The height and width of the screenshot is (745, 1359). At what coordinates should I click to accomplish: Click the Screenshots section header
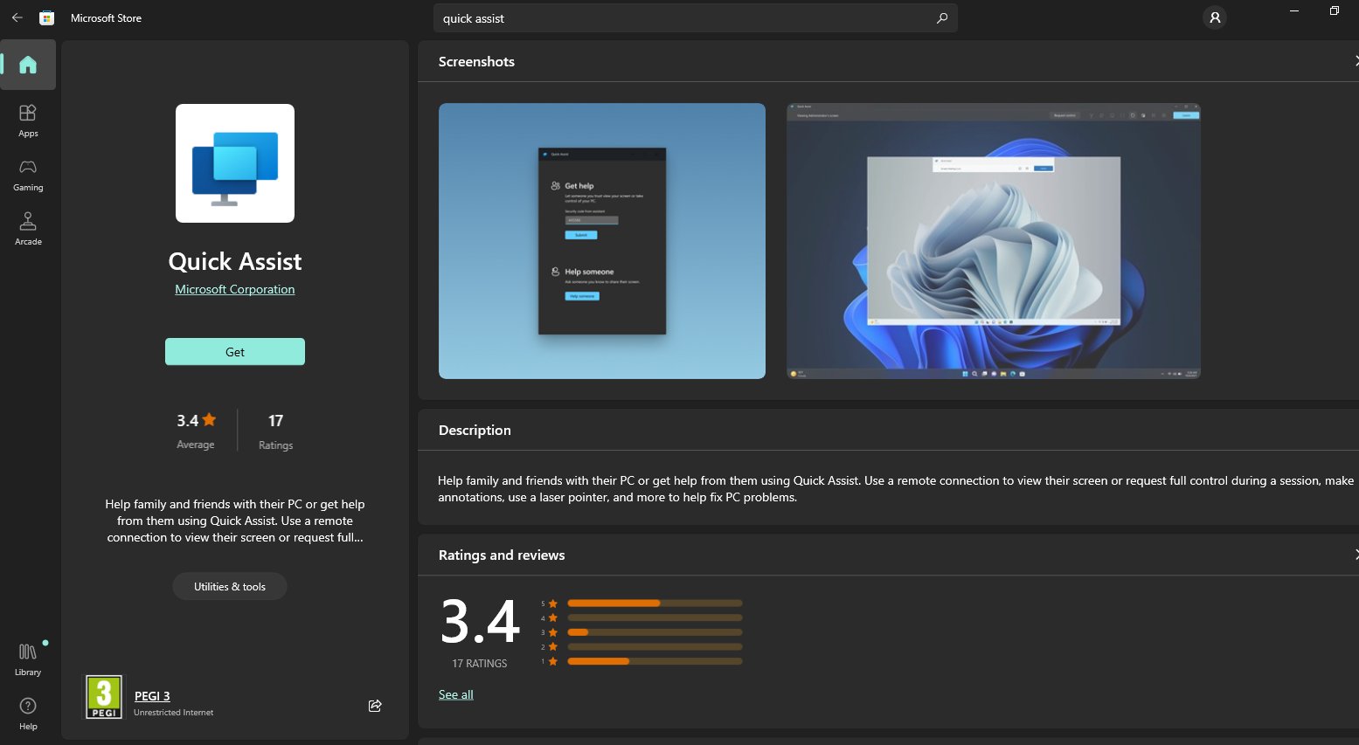click(x=476, y=62)
